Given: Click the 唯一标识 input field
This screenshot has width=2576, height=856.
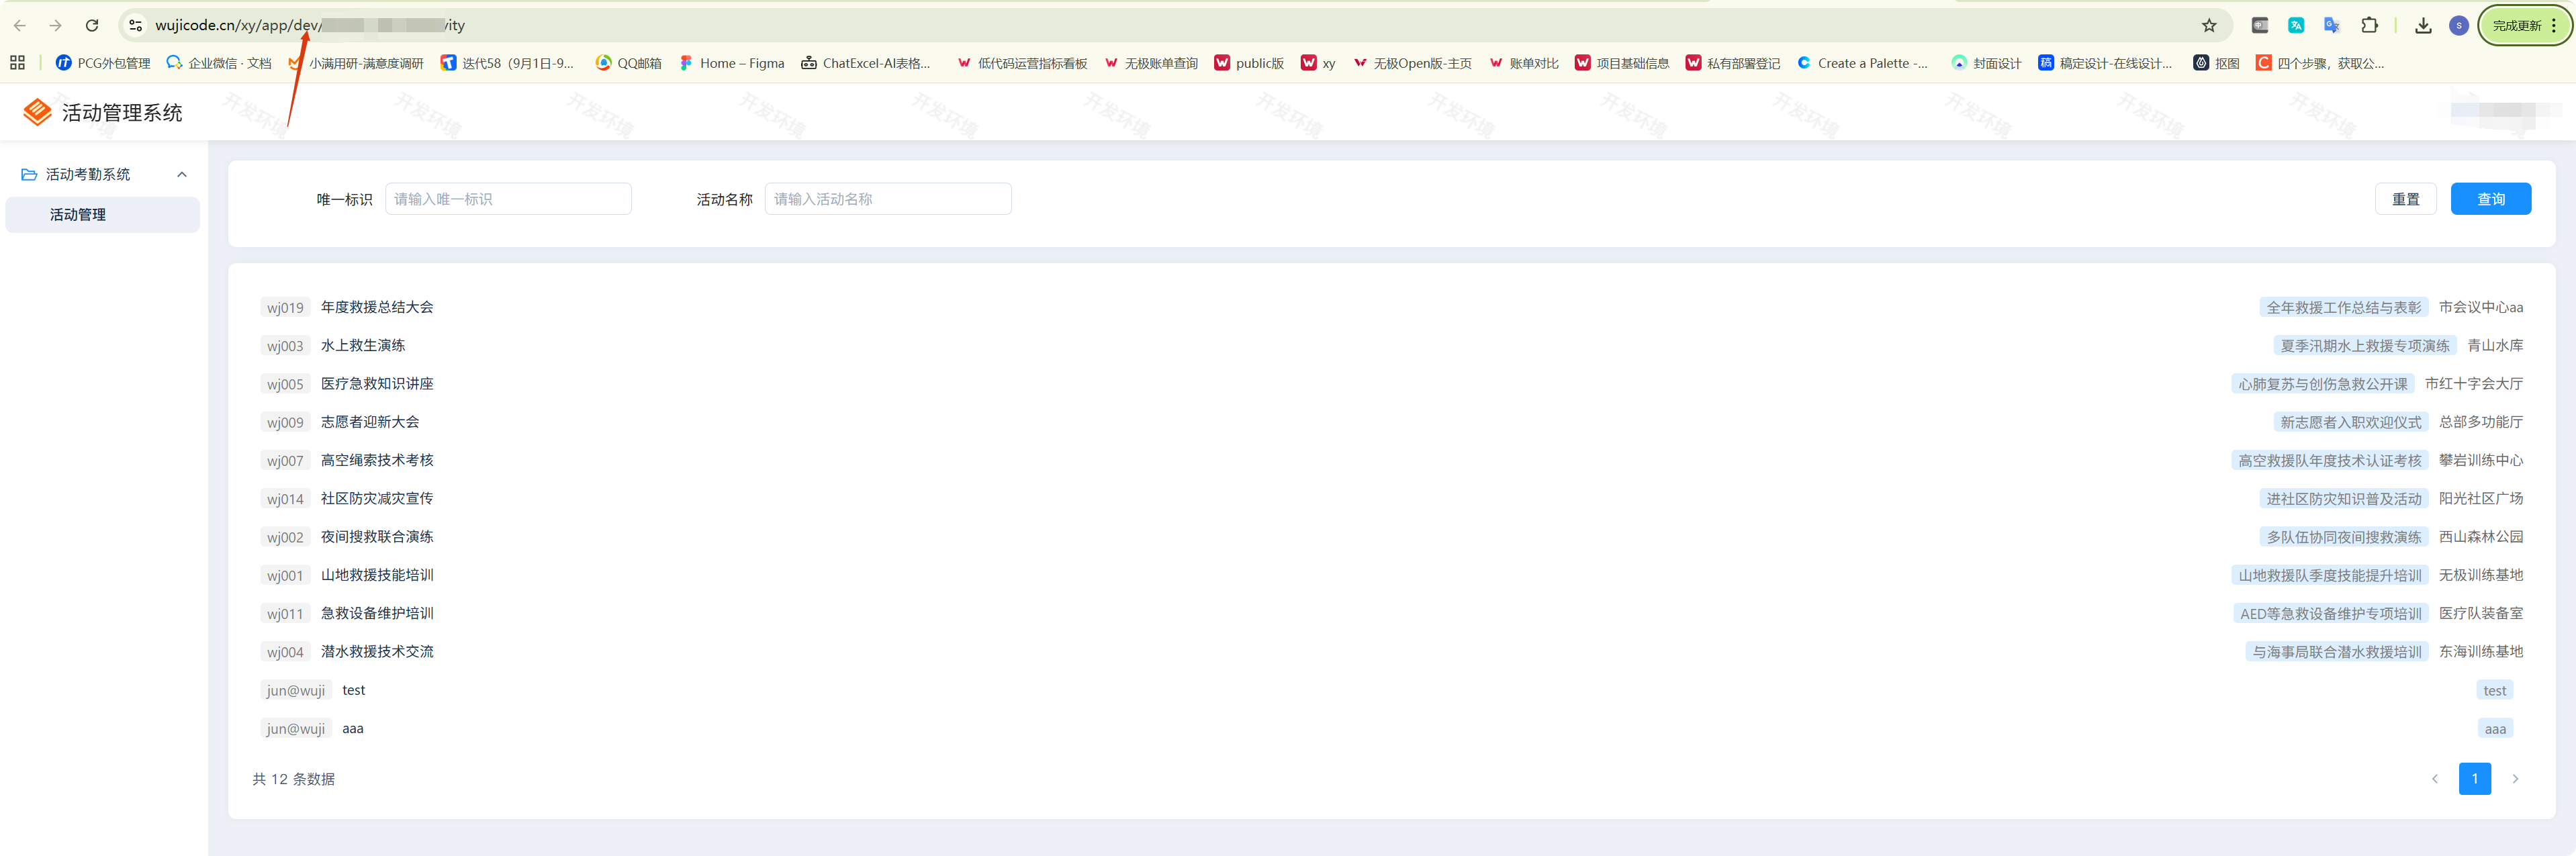Looking at the screenshot, I should pyautogui.click(x=508, y=199).
